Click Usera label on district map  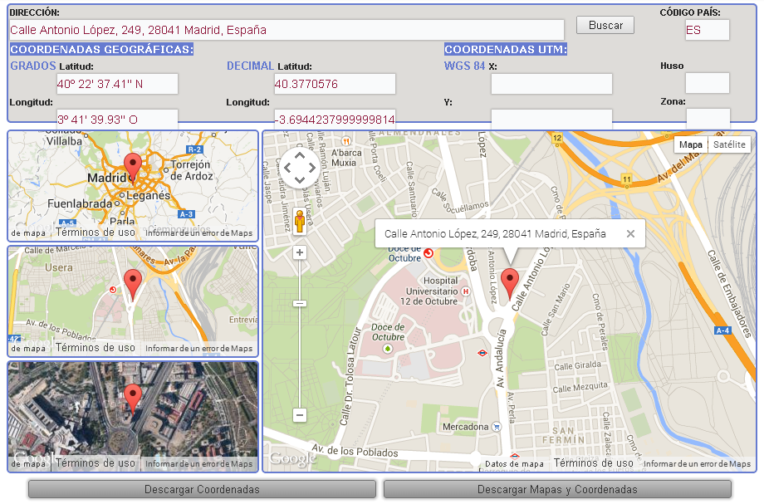pyautogui.click(x=58, y=267)
